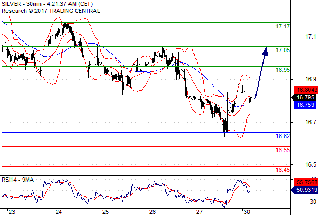Click the 16.95 green resistance label
Viewport: 318px width, 215px height.
click(283, 70)
